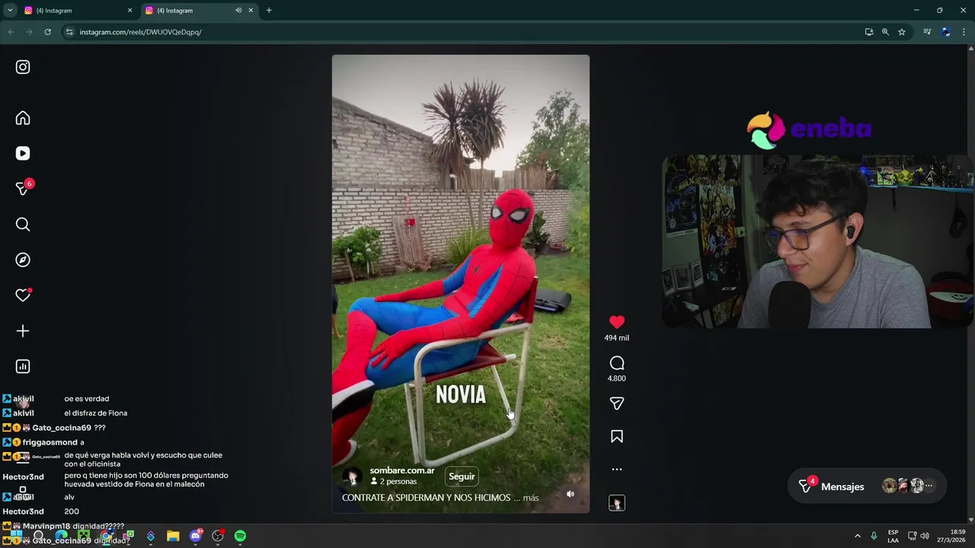The height and width of the screenshot is (548, 975).
Task: Open sombare.com.ar profile name link
Action: click(402, 470)
